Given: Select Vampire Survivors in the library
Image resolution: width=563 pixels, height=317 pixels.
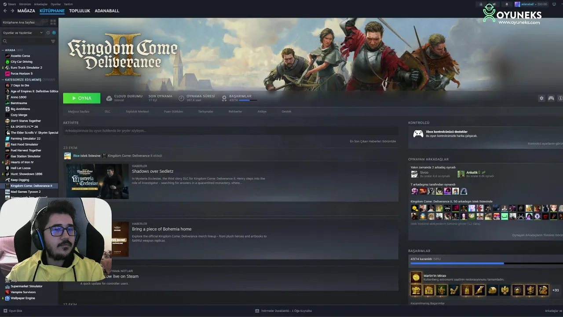Looking at the screenshot, I should 23,292.
